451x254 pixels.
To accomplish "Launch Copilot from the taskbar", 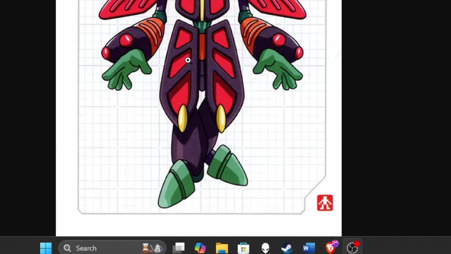I will click(200, 248).
